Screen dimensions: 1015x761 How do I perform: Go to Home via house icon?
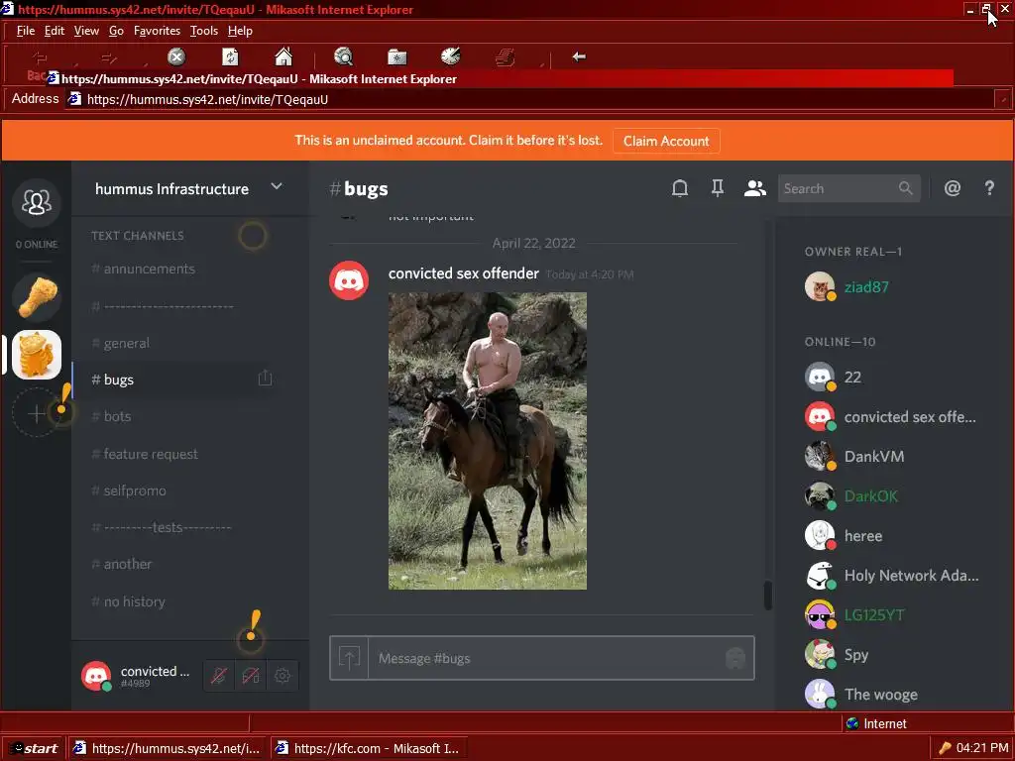tap(283, 56)
